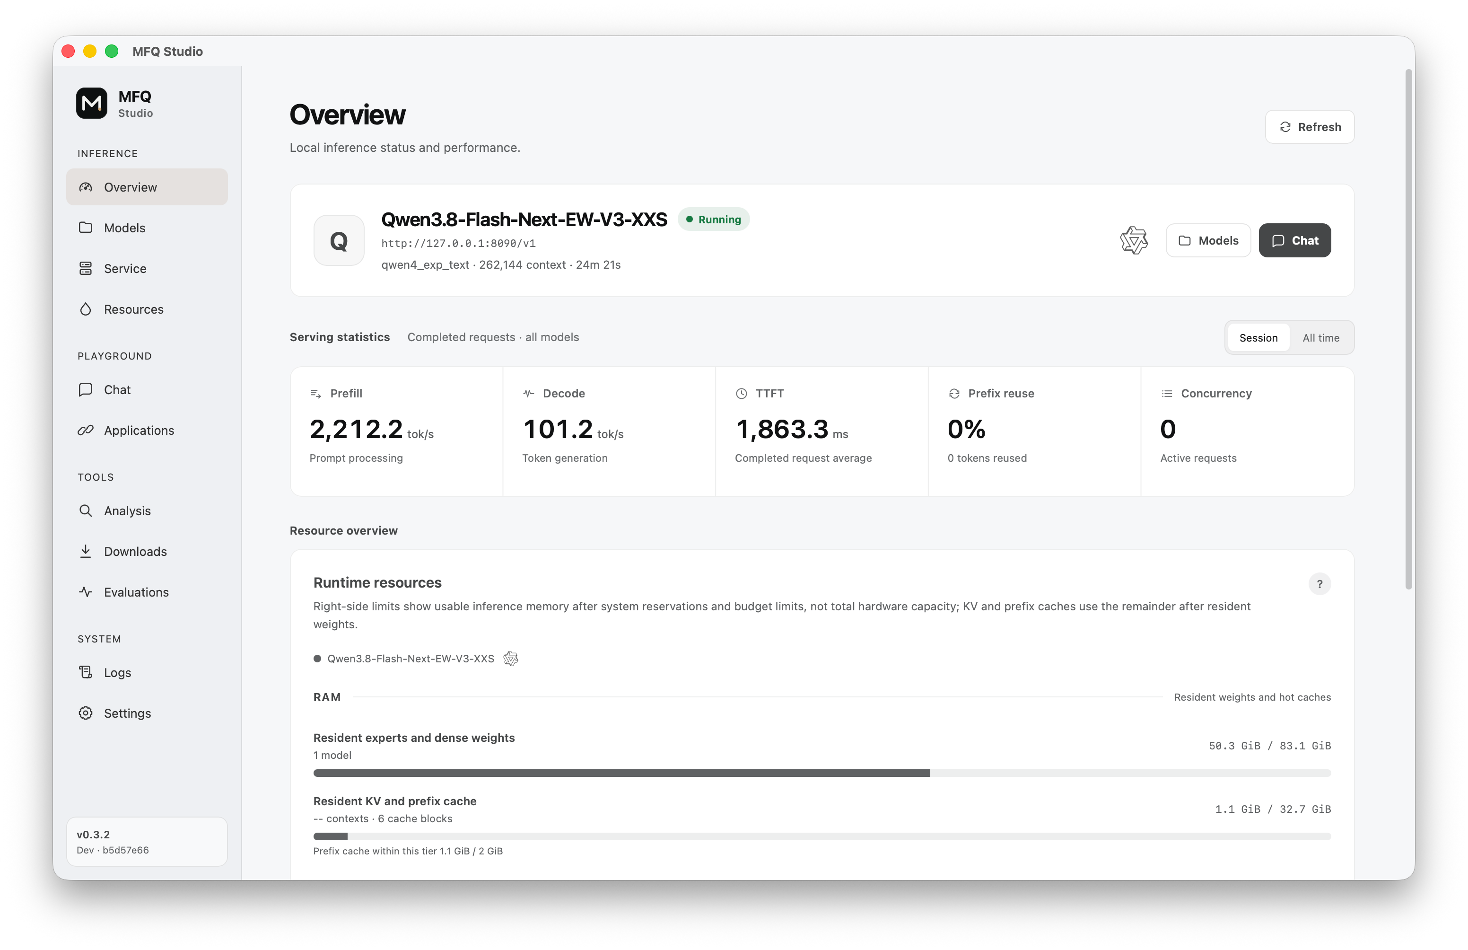The width and height of the screenshot is (1468, 950).
Task: Click the green Running status badge
Action: pyautogui.click(x=713, y=219)
